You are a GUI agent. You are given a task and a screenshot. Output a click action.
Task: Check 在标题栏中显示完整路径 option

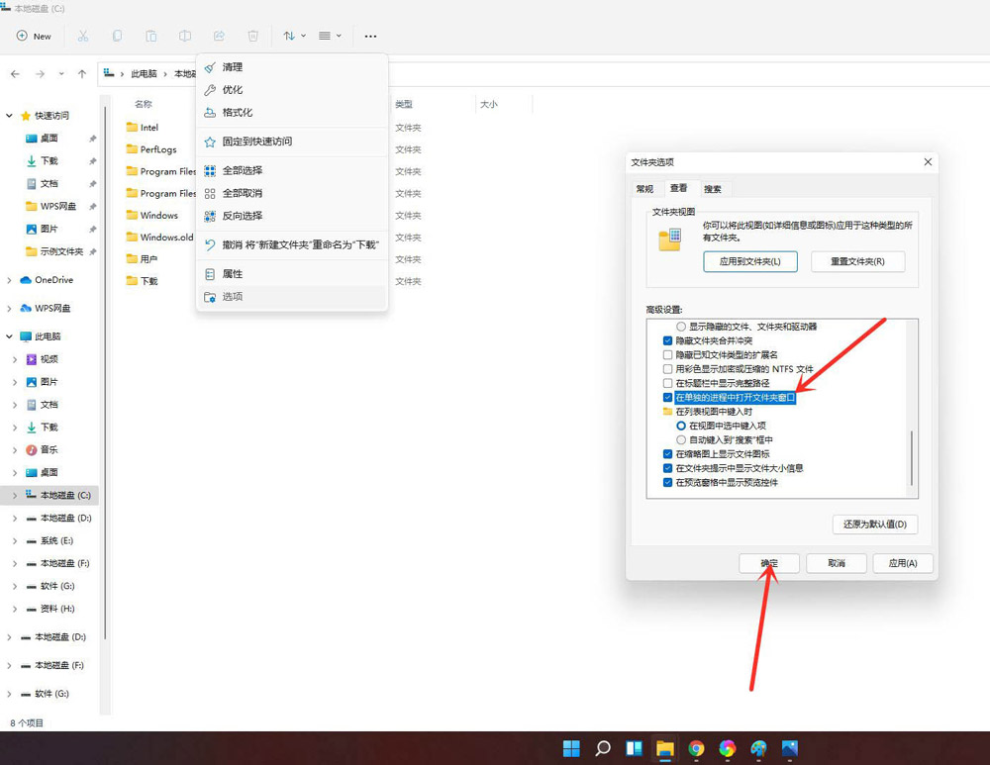click(x=666, y=383)
